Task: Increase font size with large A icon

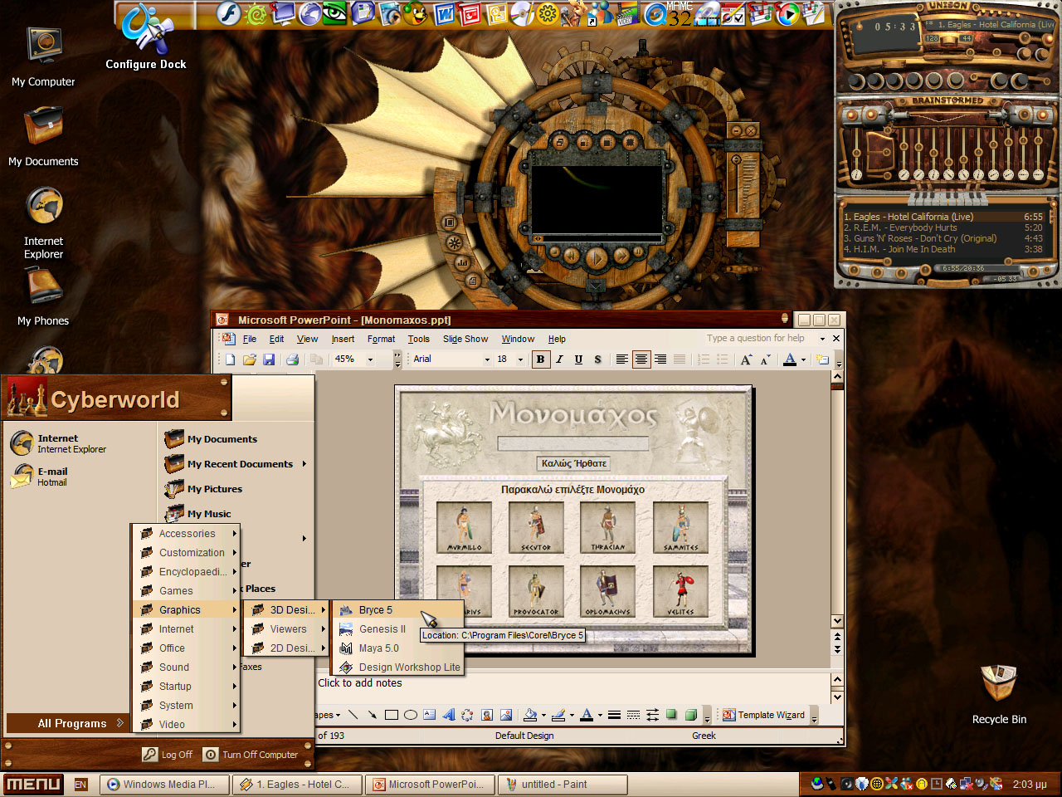Action: (x=746, y=359)
